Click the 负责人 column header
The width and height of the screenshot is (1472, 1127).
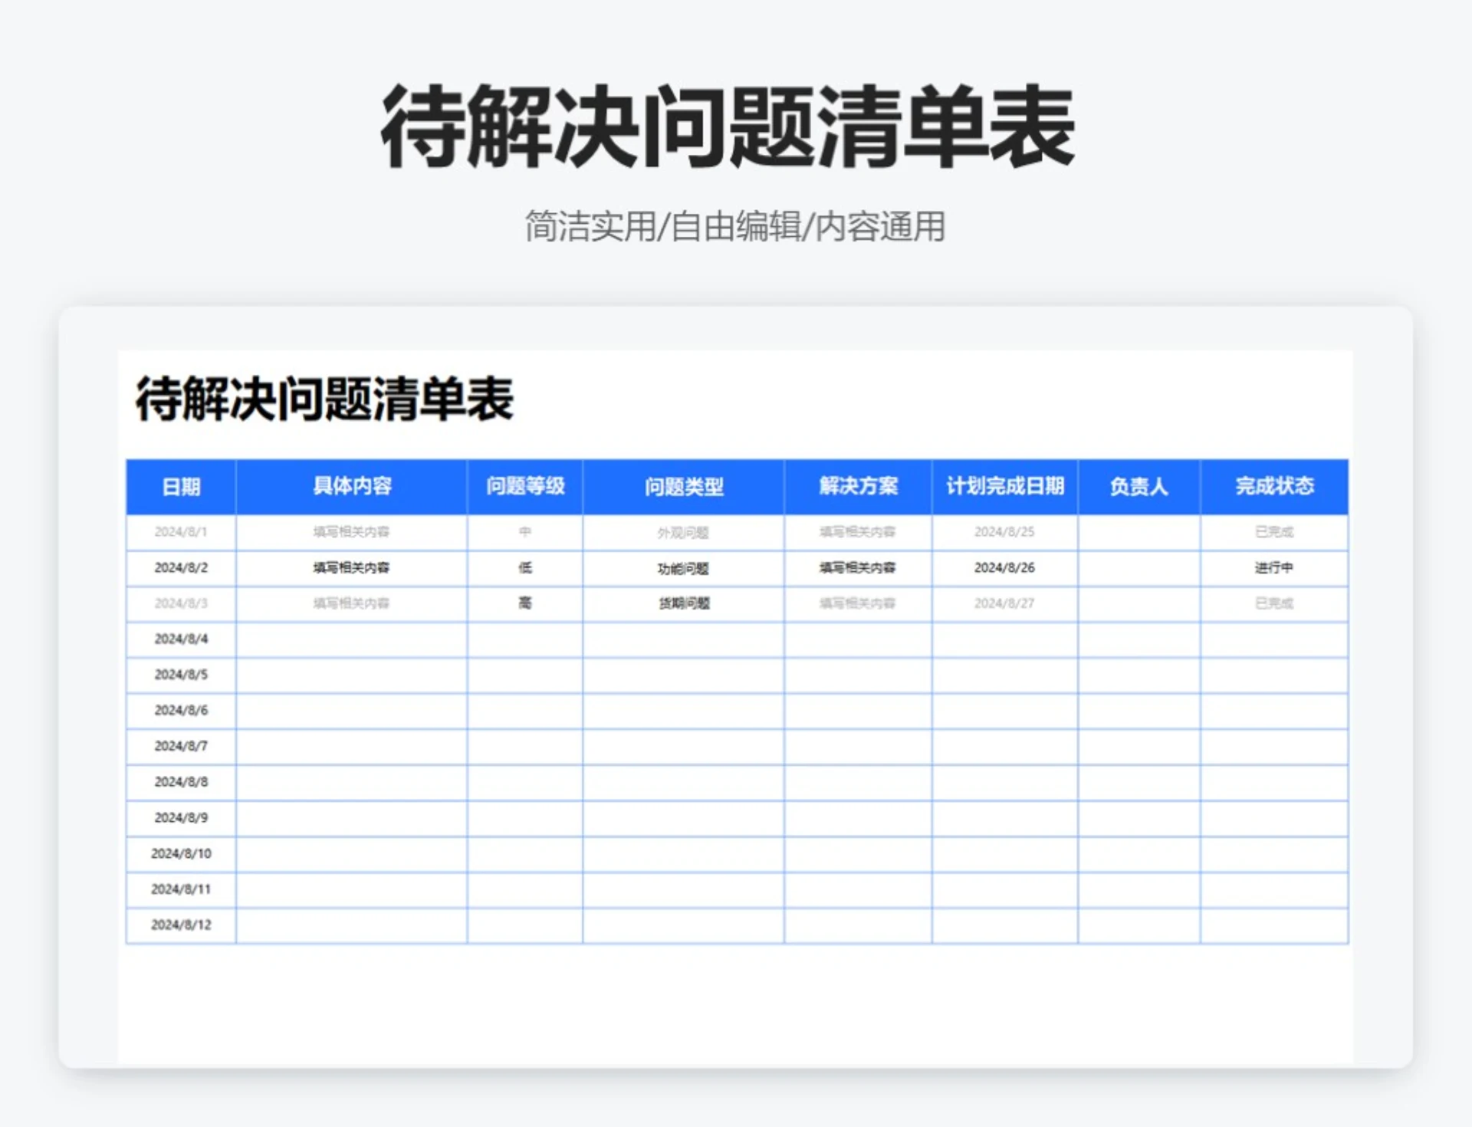(1138, 487)
